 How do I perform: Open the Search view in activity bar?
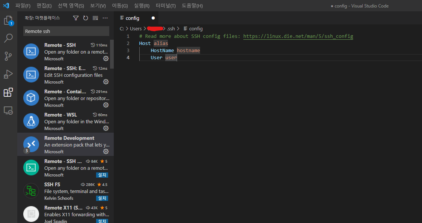[8, 38]
